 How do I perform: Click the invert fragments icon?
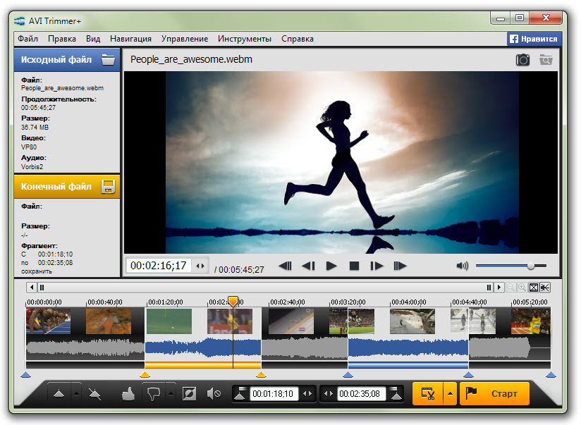(190, 393)
